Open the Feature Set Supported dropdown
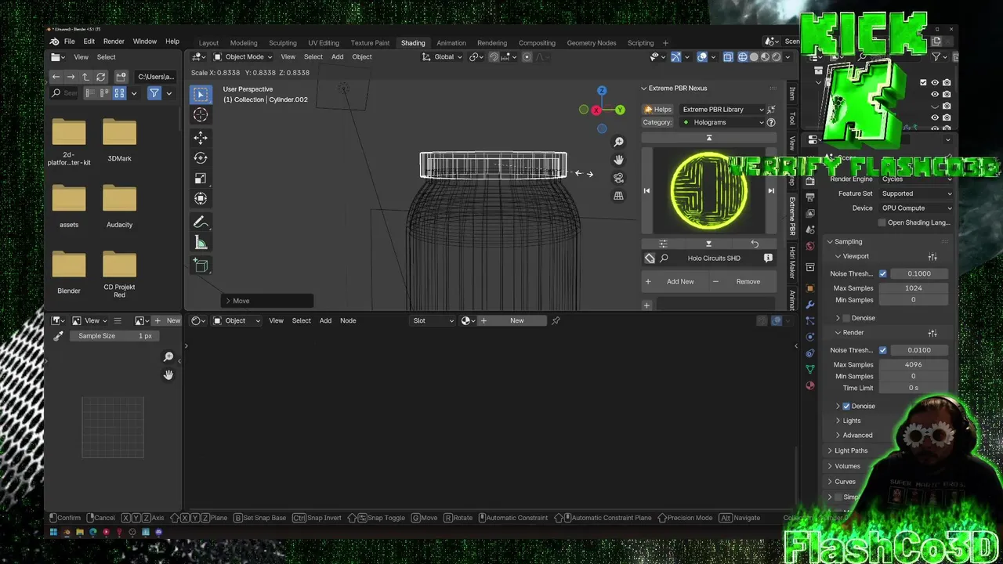The height and width of the screenshot is (564, 1003). tap(915, 193)
